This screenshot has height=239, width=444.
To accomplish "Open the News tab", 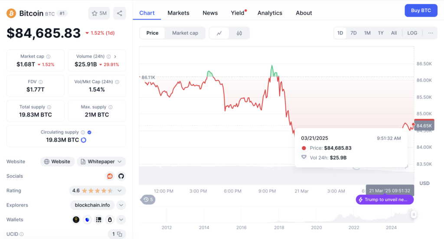I will click(210, 13).
